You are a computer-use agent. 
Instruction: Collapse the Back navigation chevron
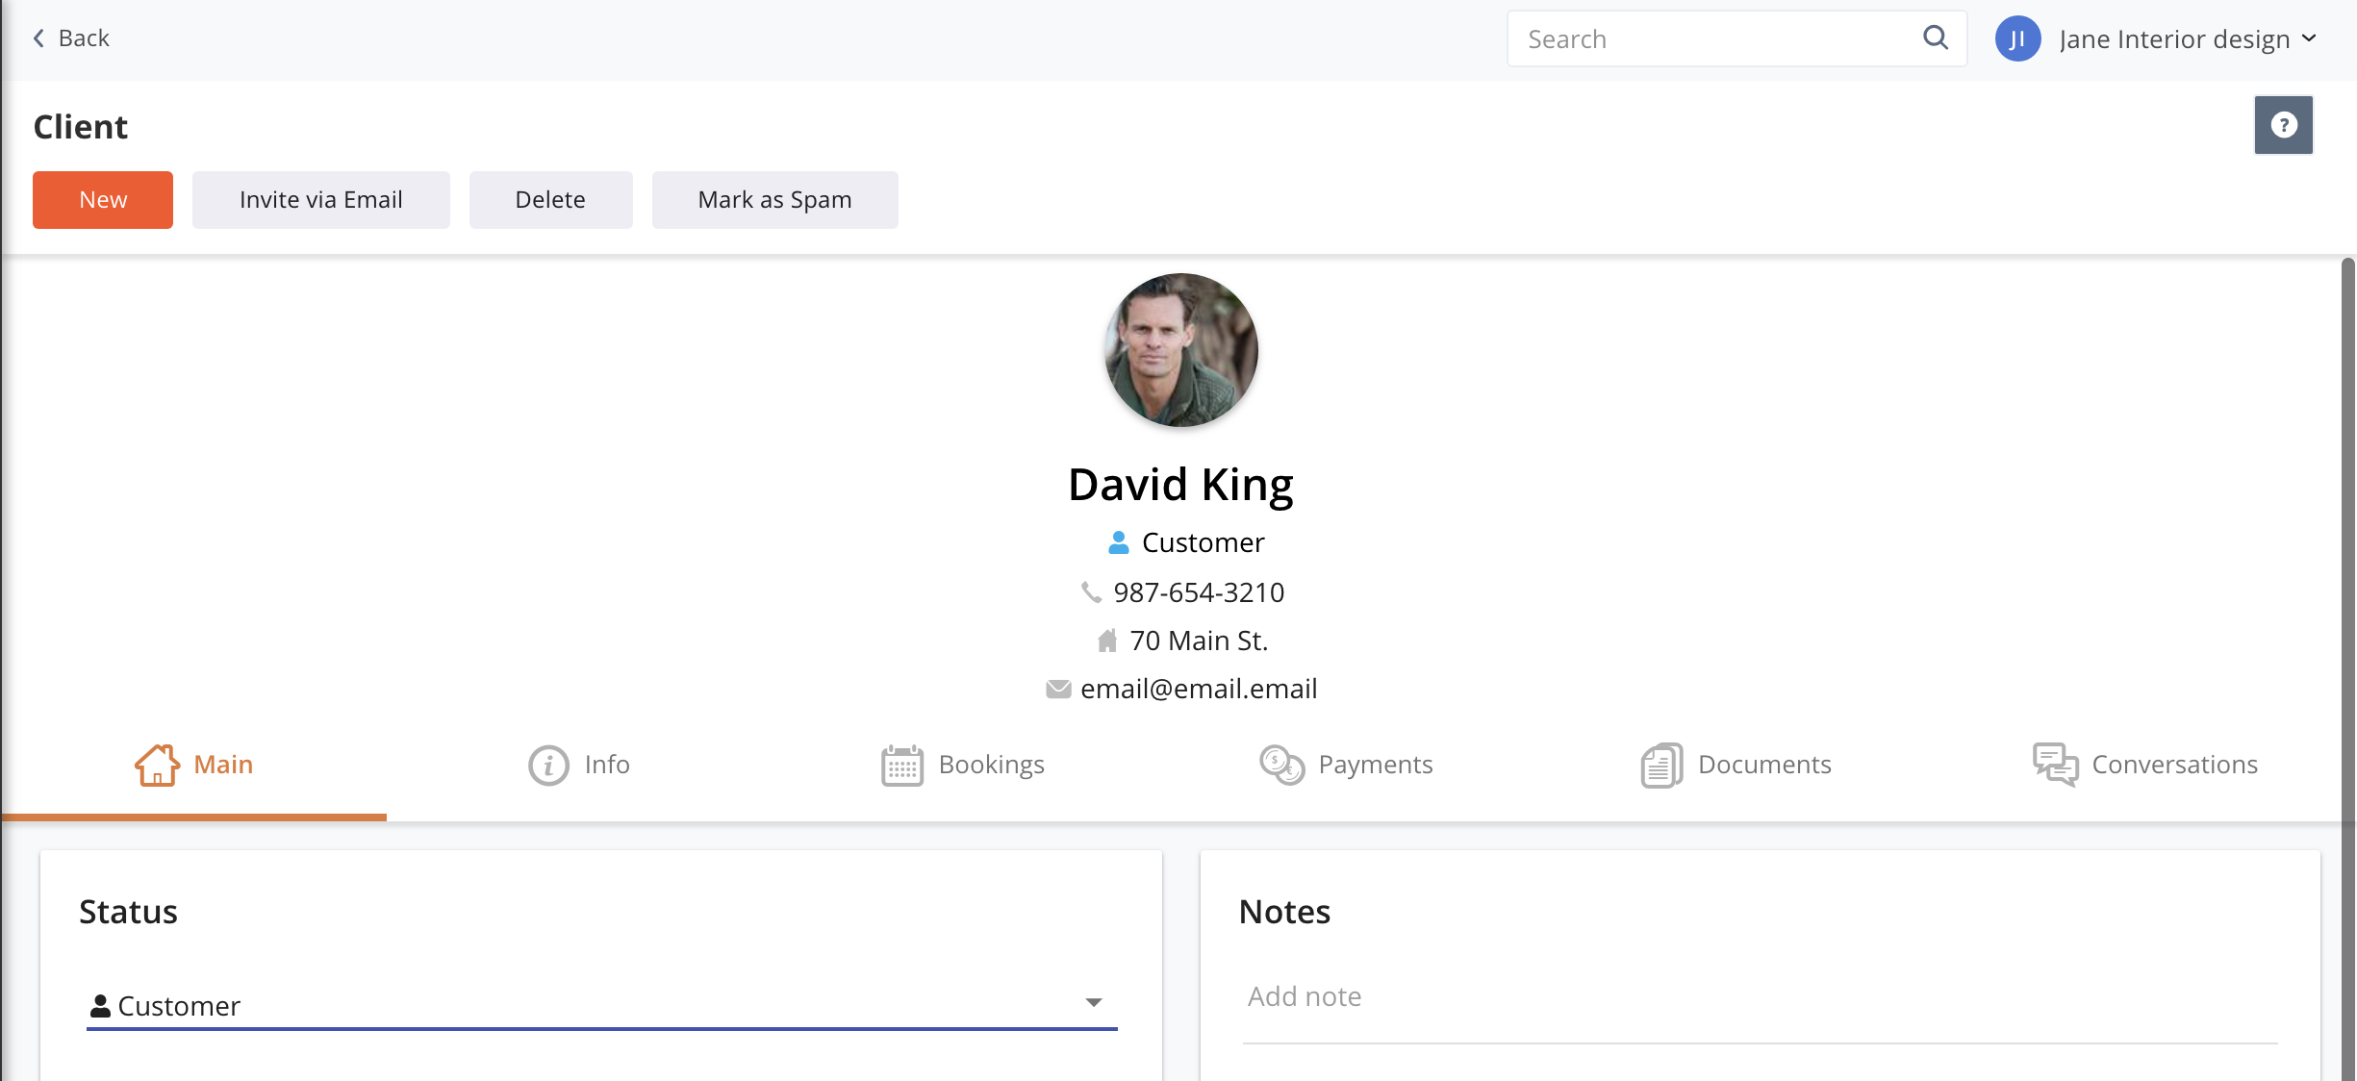tap(38, 38)
